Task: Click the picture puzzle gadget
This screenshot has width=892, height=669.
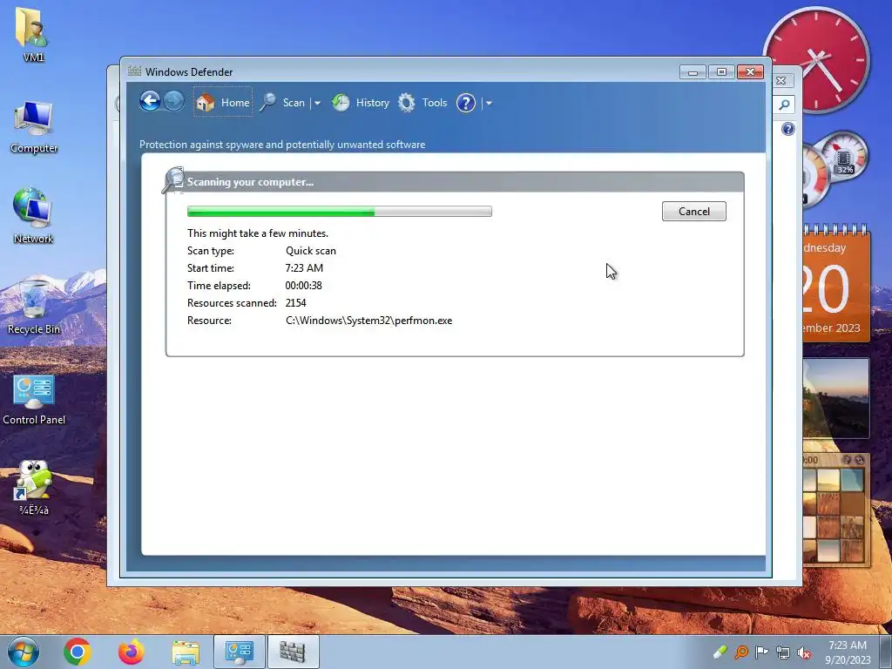Action: point(836,510)
